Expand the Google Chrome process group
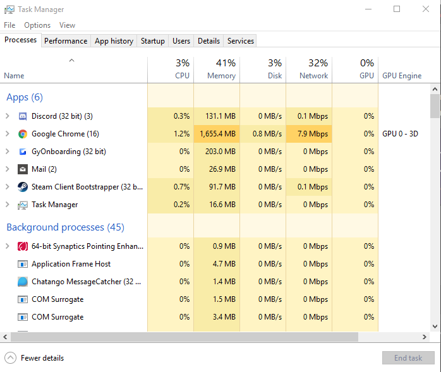This screenshot has height=372, width=441. coord(8,134)
